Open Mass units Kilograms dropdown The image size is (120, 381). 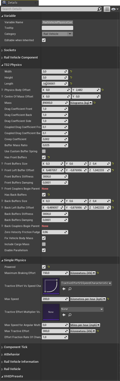81,103
